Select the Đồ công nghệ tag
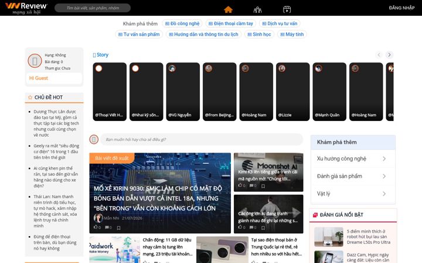 [182, 23]
